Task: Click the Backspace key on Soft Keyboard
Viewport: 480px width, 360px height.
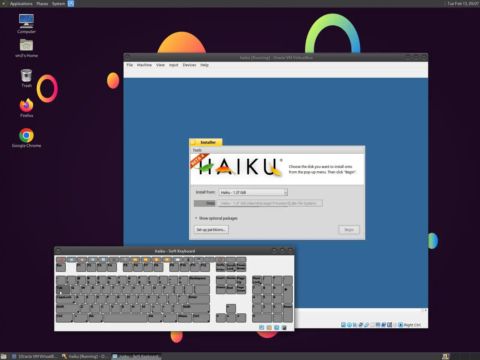Action: (199, 280)
